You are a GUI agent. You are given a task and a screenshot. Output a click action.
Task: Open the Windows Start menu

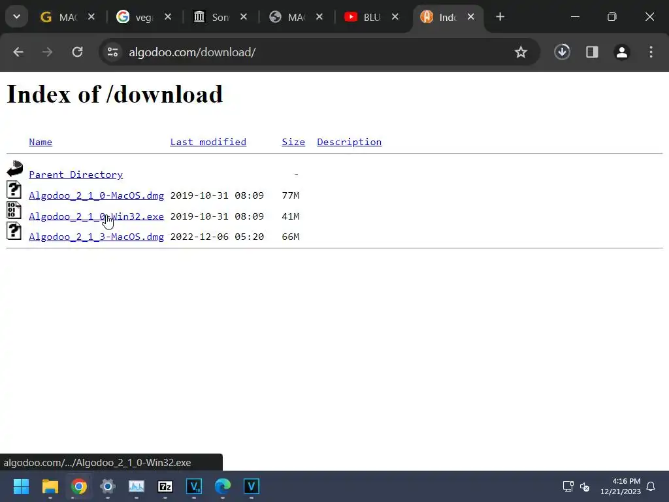tap(21, 486)
